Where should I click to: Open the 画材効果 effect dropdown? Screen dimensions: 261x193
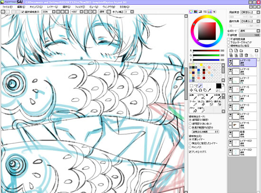point(258,21)
